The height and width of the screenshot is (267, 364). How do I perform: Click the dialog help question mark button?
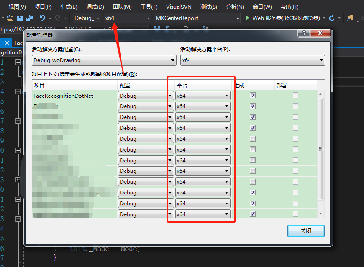click(304, 33)
